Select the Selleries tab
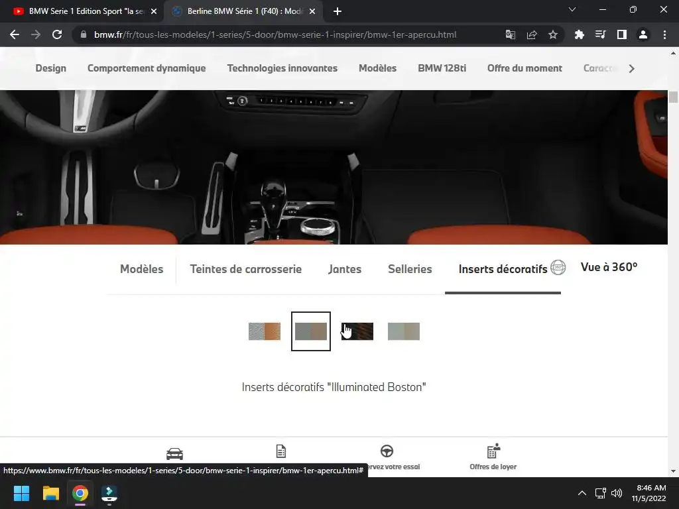 point(410,269)
